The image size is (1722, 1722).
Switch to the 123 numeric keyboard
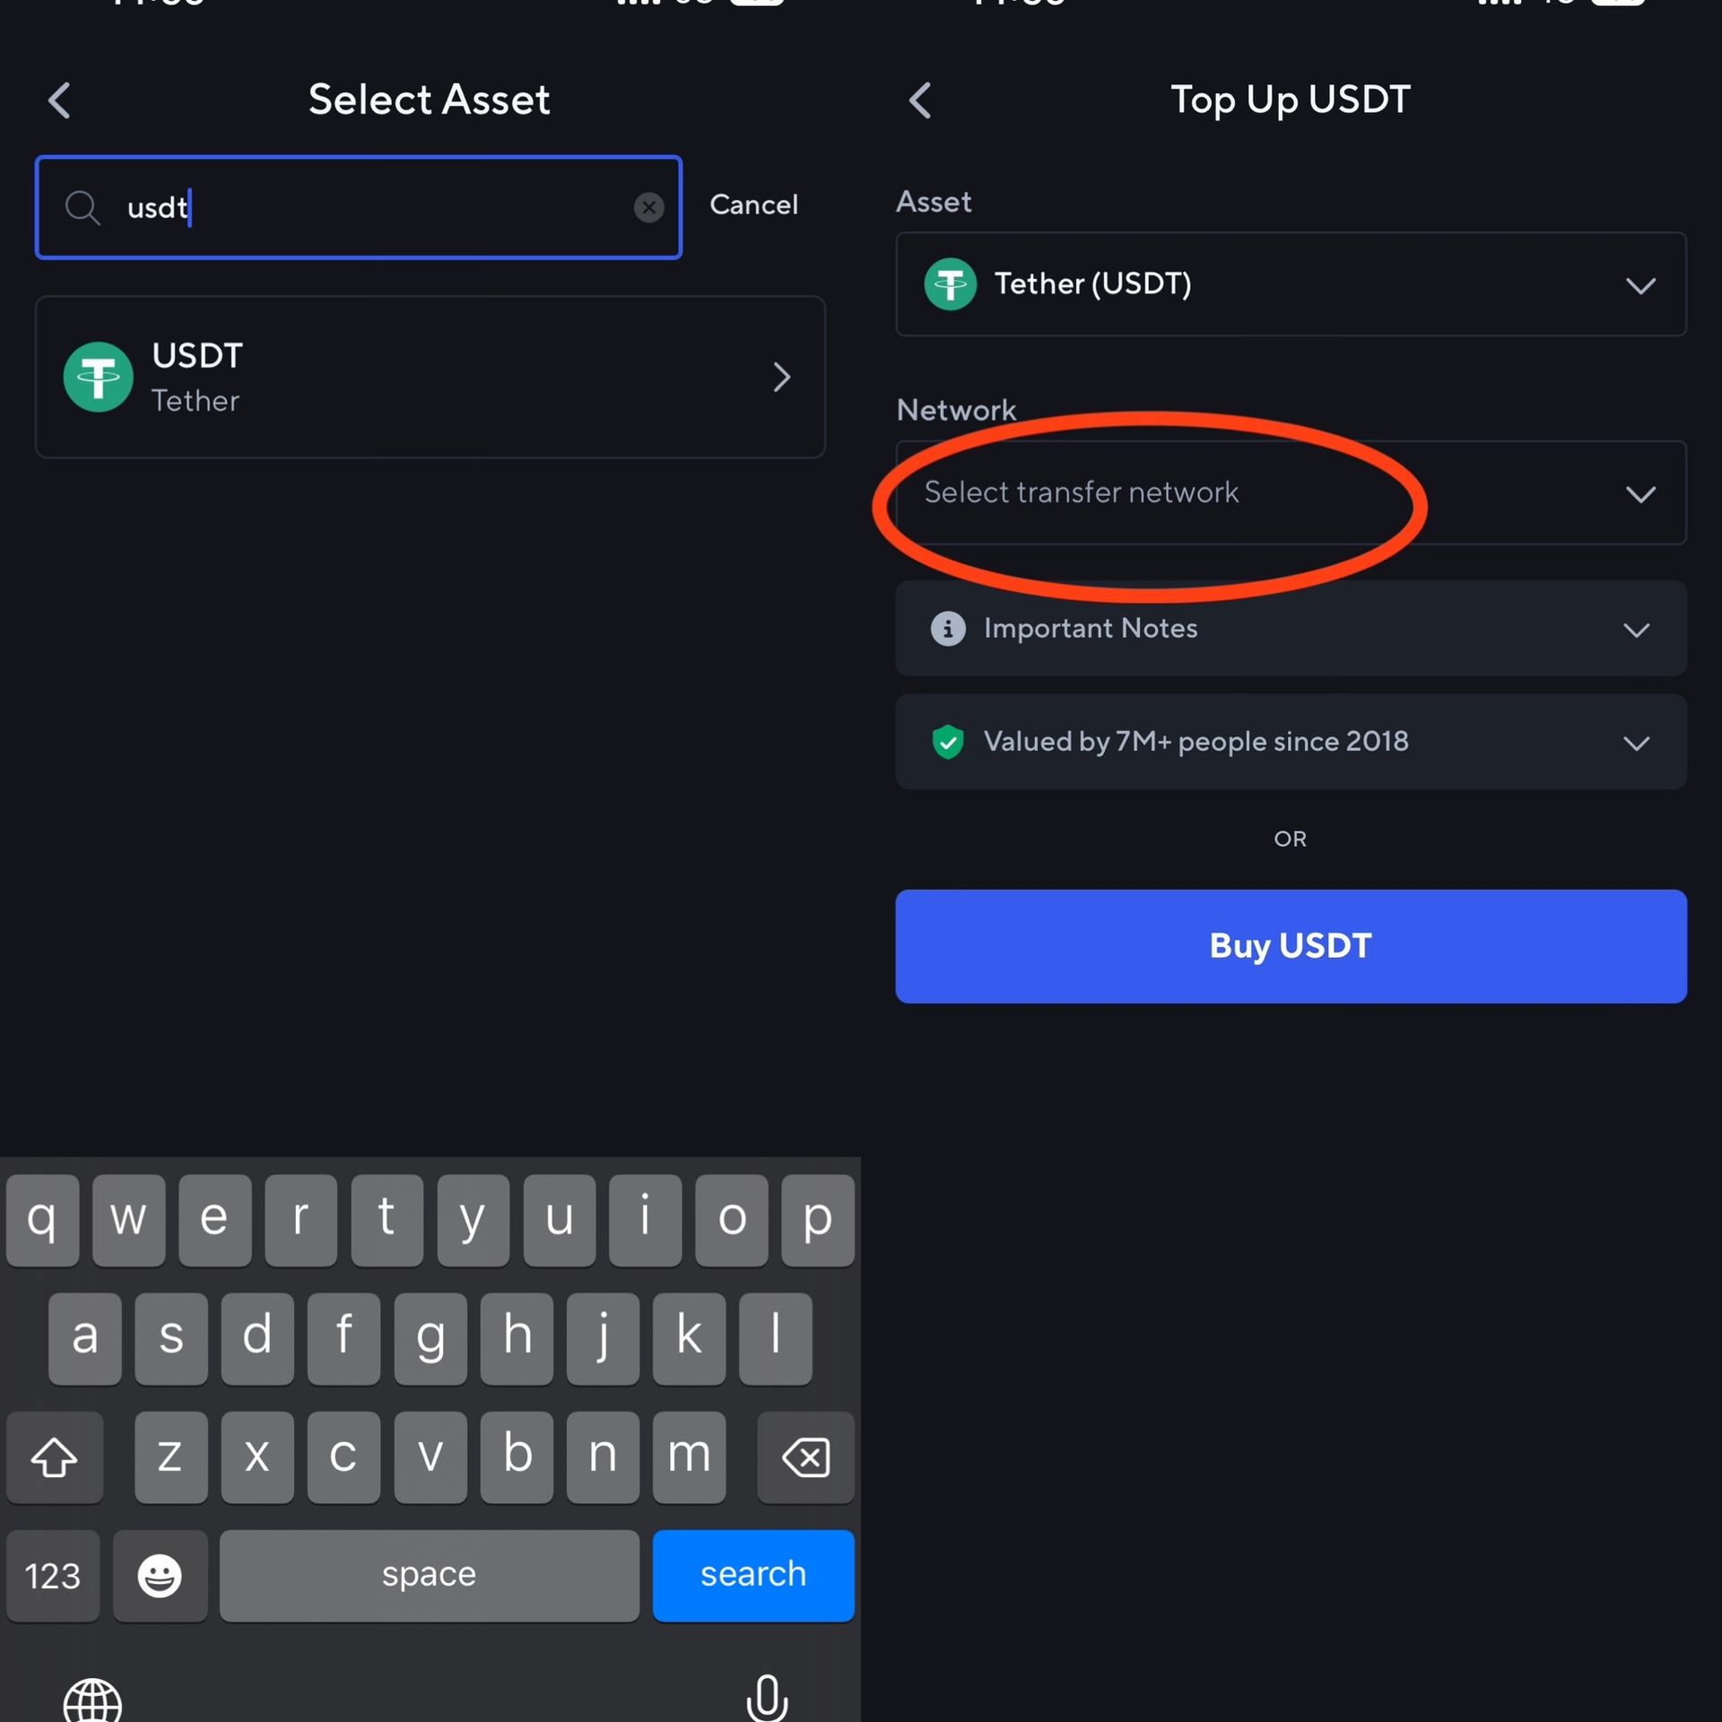tap(53, 1575)
